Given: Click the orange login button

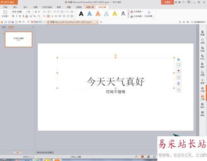Looking at the screenshot, I should [x=167, y=2].
